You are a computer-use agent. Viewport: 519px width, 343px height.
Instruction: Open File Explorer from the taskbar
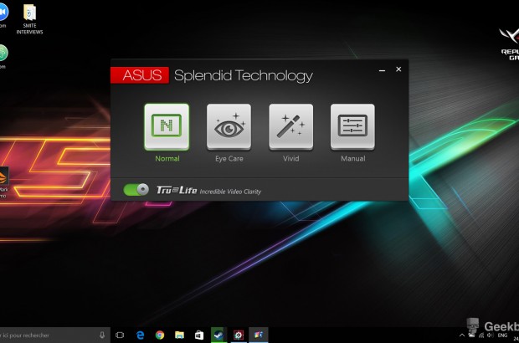click(179, 335)
